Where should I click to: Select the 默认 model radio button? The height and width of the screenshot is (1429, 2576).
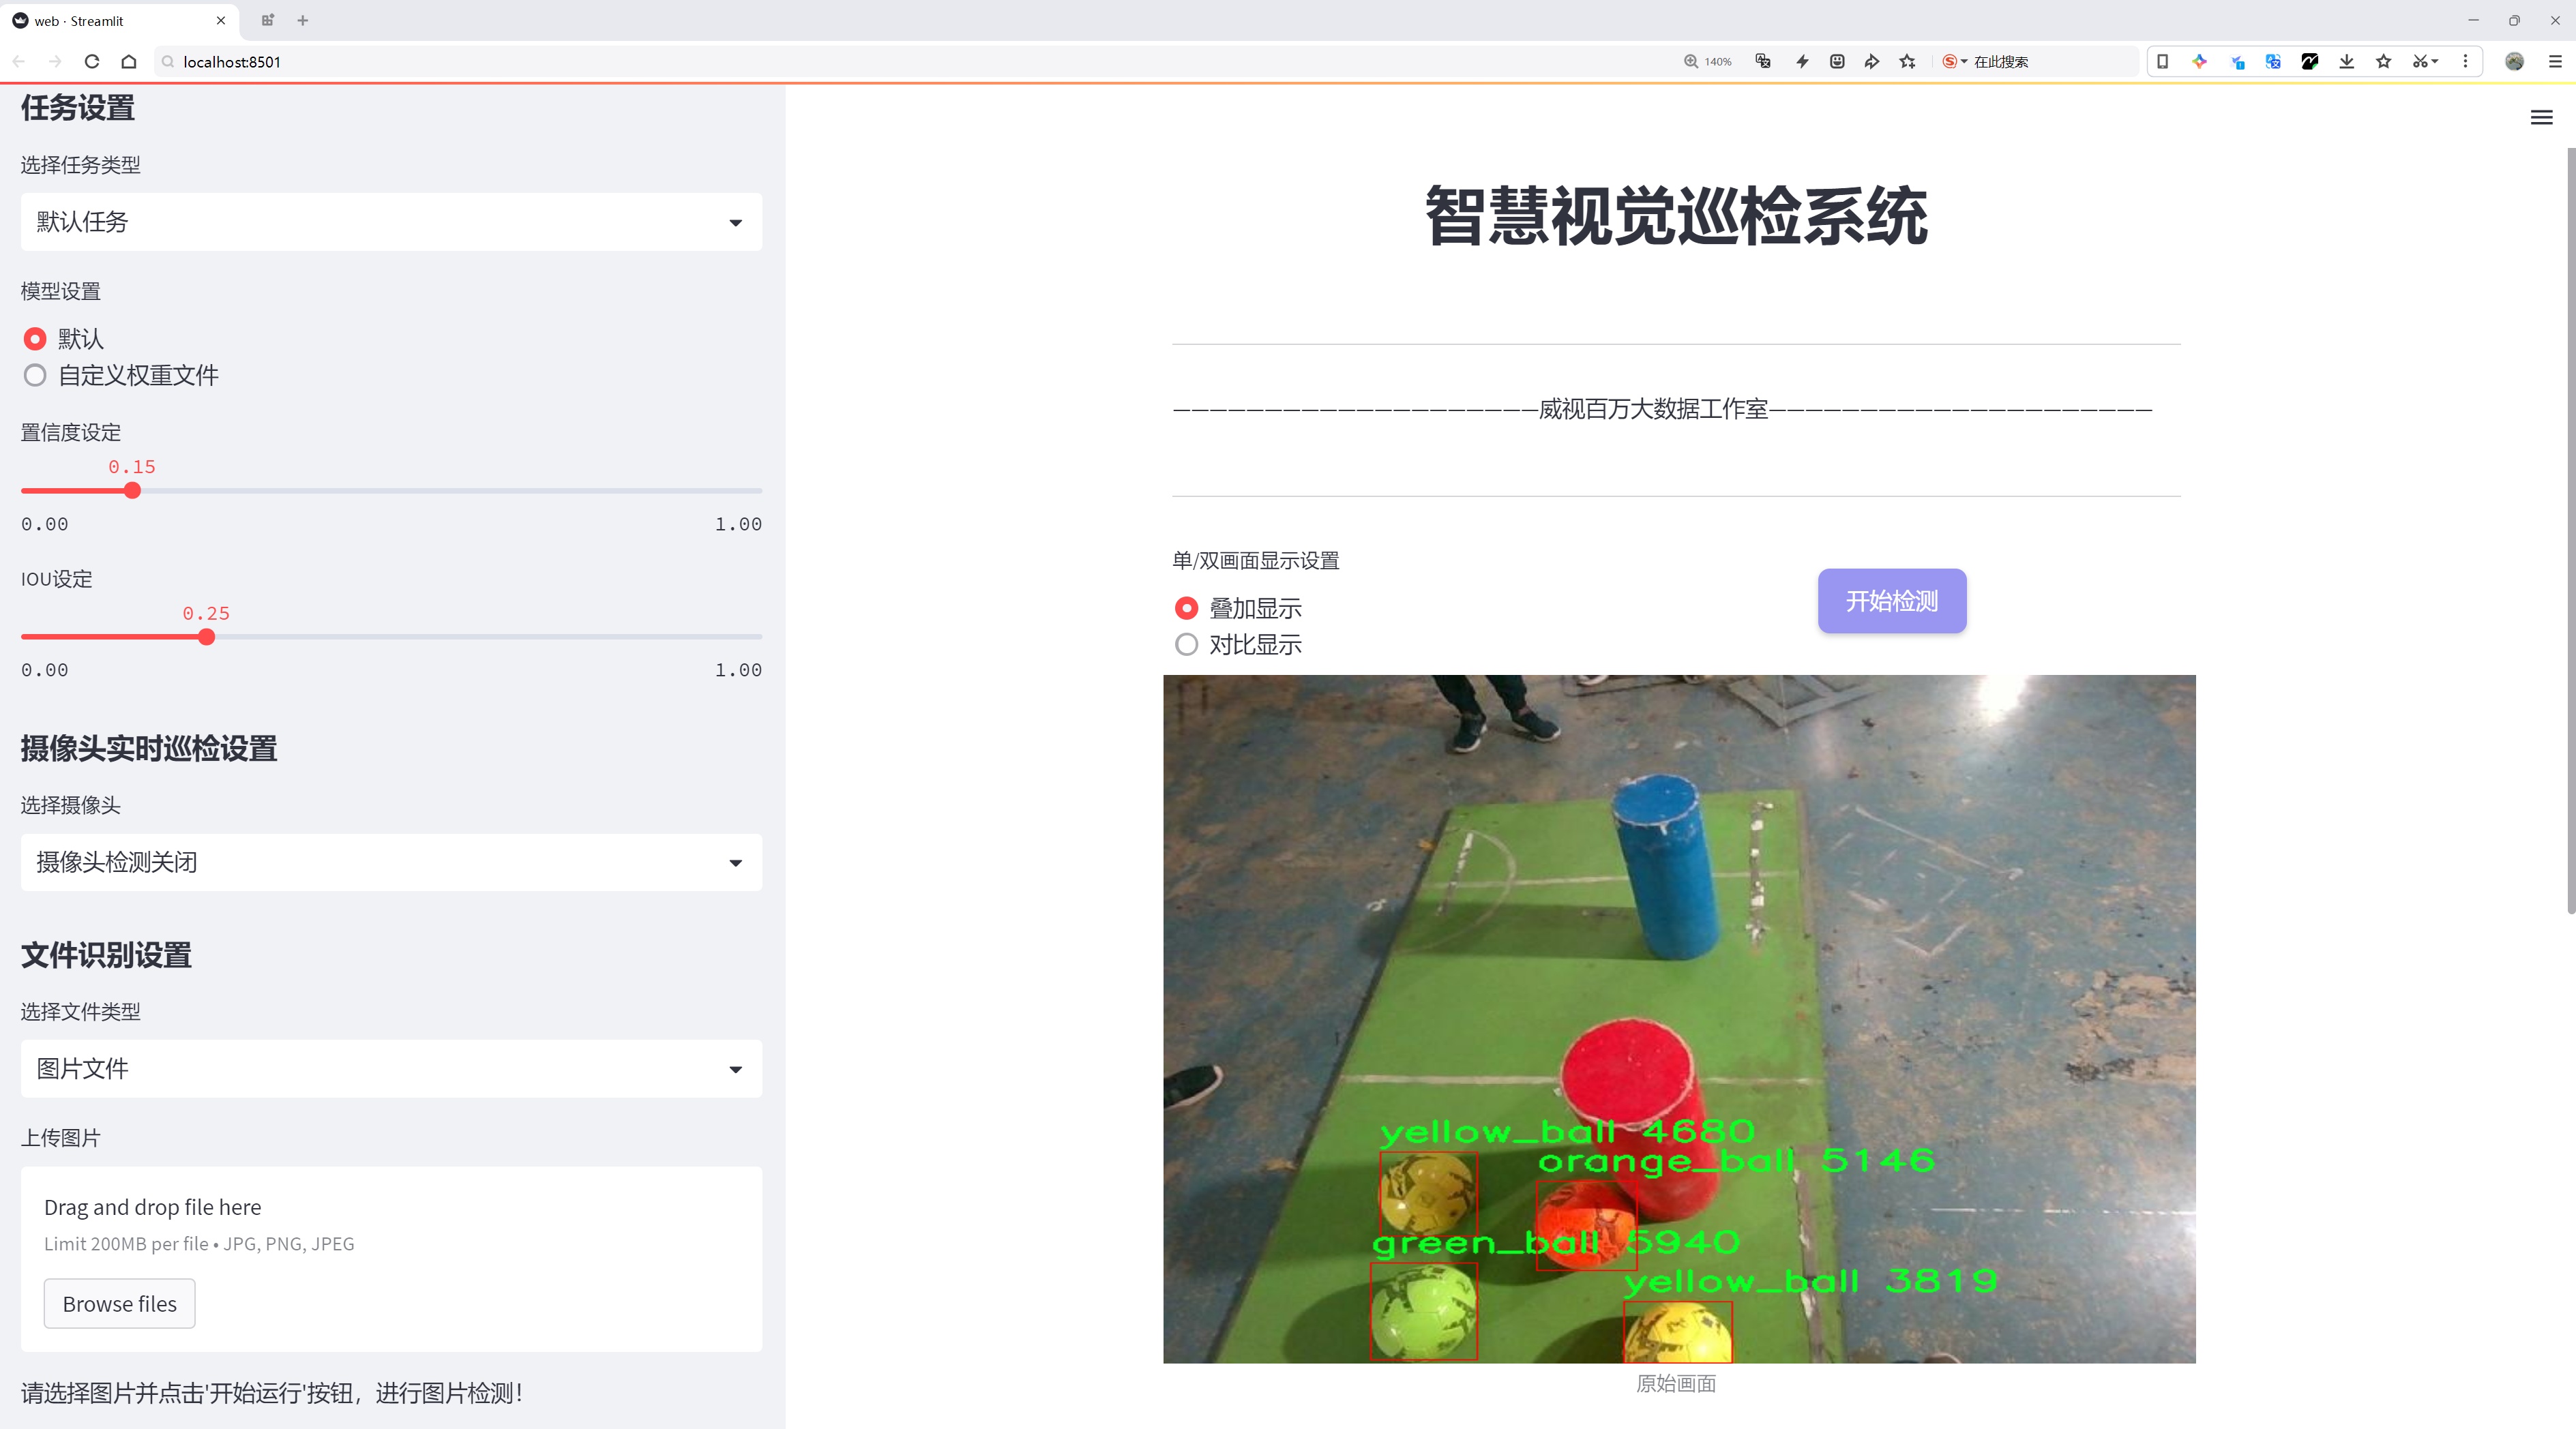click(x=35, y=339)
